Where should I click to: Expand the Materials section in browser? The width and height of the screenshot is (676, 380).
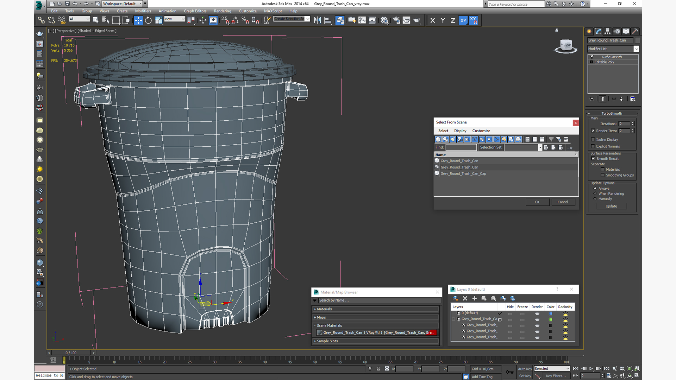coord(324,309)
